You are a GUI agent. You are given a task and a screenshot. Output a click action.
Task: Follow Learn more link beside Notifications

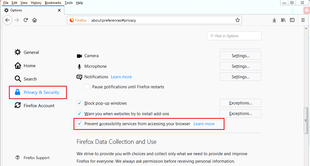121,77
